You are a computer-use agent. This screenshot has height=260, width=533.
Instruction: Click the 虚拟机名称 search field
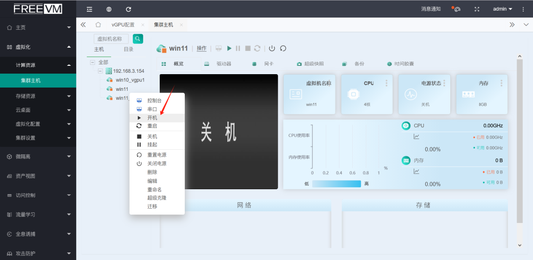tap(111, 38)
